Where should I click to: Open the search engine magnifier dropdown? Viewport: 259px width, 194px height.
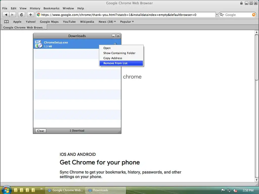222,15
